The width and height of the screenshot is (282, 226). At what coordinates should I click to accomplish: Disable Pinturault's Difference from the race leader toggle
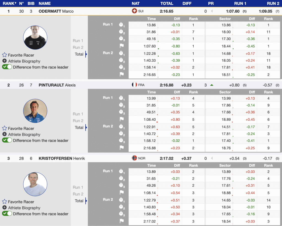coord(7,140)
